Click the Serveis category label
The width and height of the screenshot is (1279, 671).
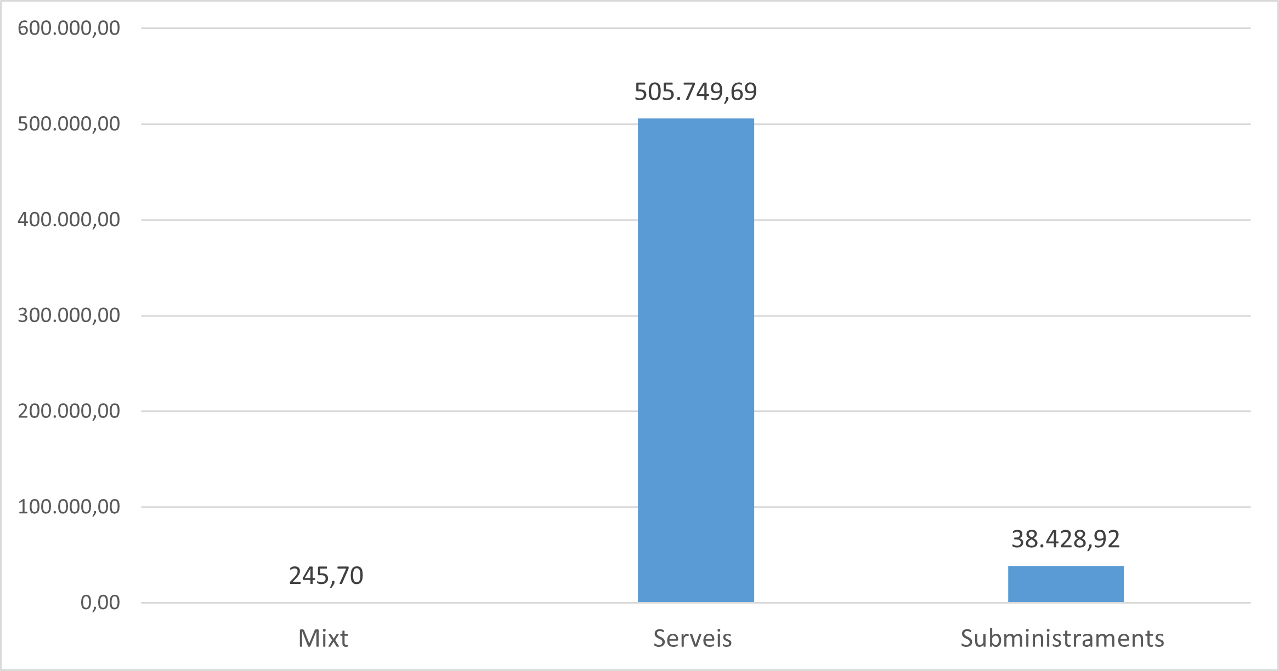point(692,639)
